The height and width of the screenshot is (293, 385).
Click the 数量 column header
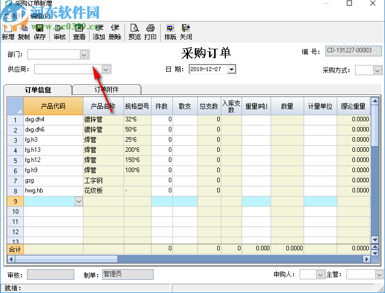(287, 106)
